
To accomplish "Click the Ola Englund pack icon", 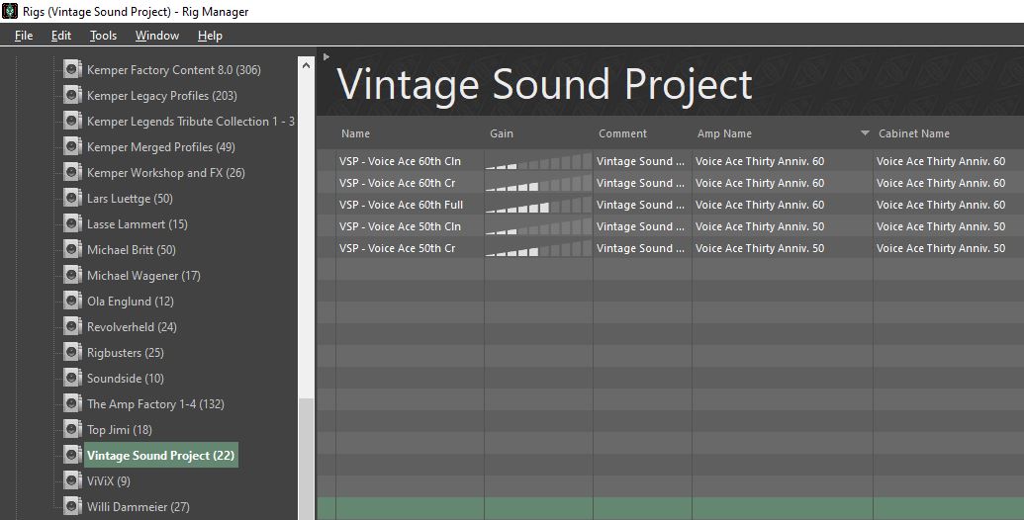I will point(72,301).
